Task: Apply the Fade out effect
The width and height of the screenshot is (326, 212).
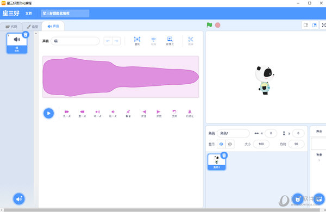Action: [159, 114]
